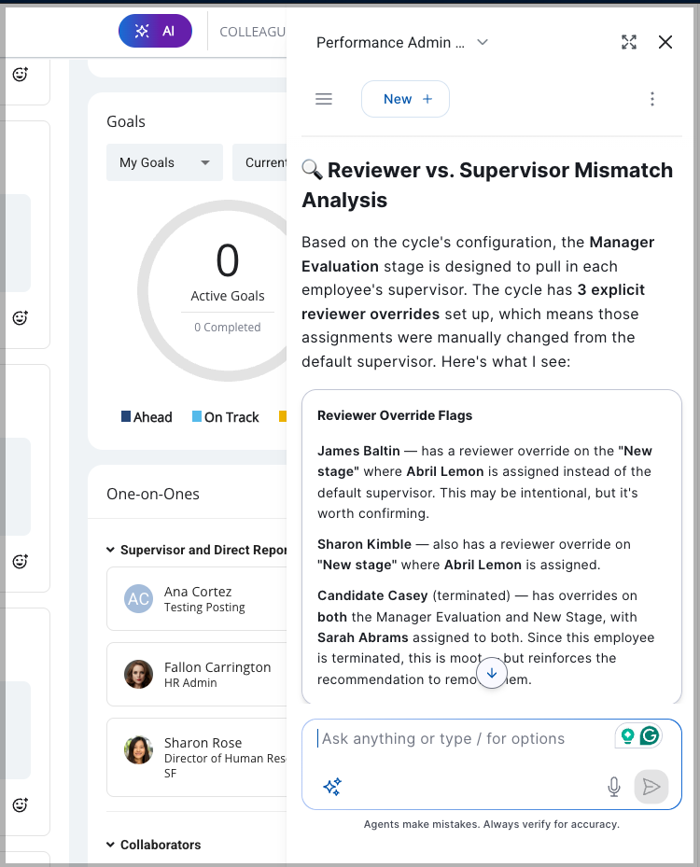Click the send message button
This screenshot has height=867, width=700.
point(651,786)
